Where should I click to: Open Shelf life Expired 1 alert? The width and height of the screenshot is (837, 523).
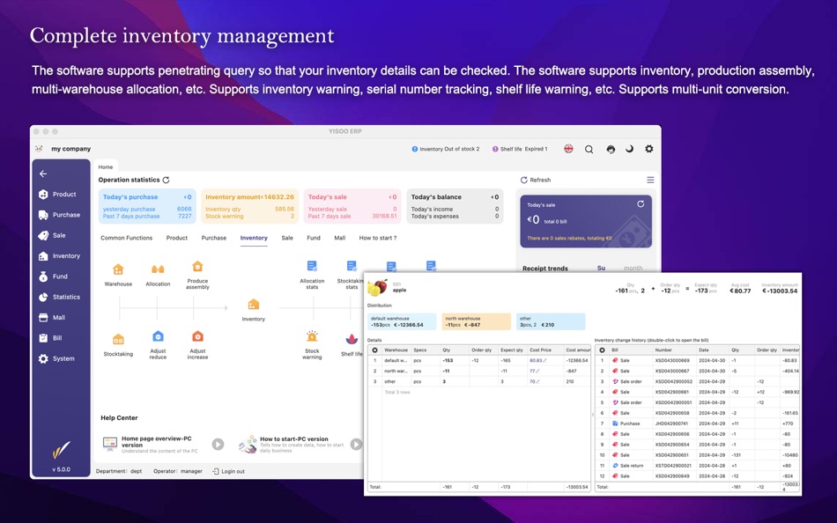[520, 149]
